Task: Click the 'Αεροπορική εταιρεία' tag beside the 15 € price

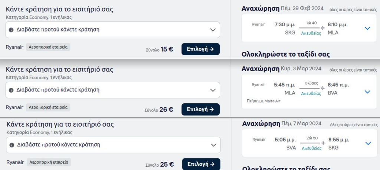Action: pos(48,47)
